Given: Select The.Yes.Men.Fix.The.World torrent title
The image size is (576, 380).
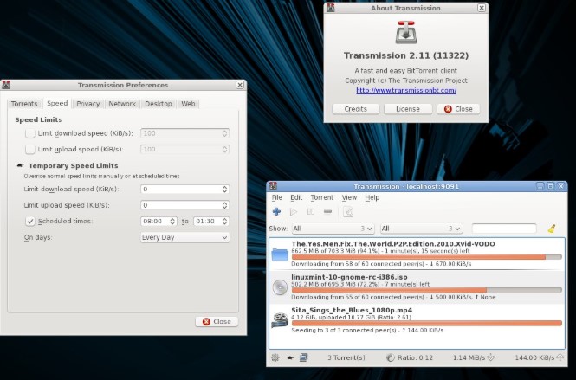Looking at the screenshot, I should 393,244.
